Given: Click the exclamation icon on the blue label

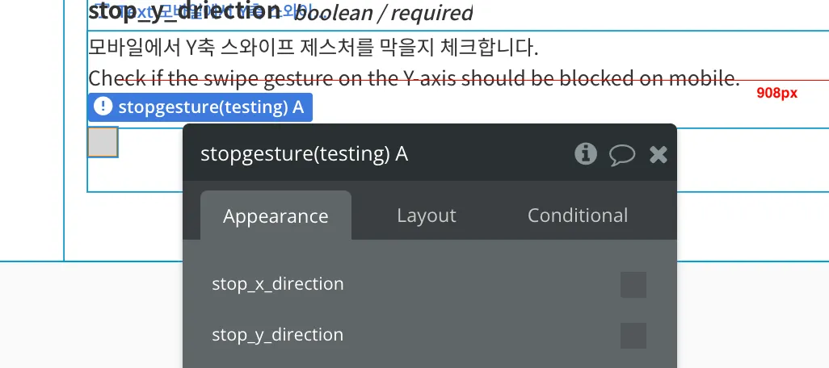Looking at the screenshot, I should [x=103, y=107].
